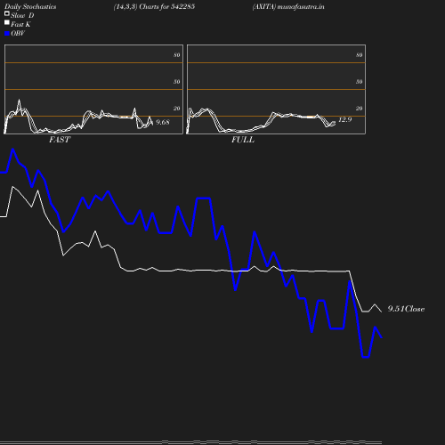Screen dimensions: 445x445
Task: Click the Slow D legend swatch
Action: (x=7, y=13)
